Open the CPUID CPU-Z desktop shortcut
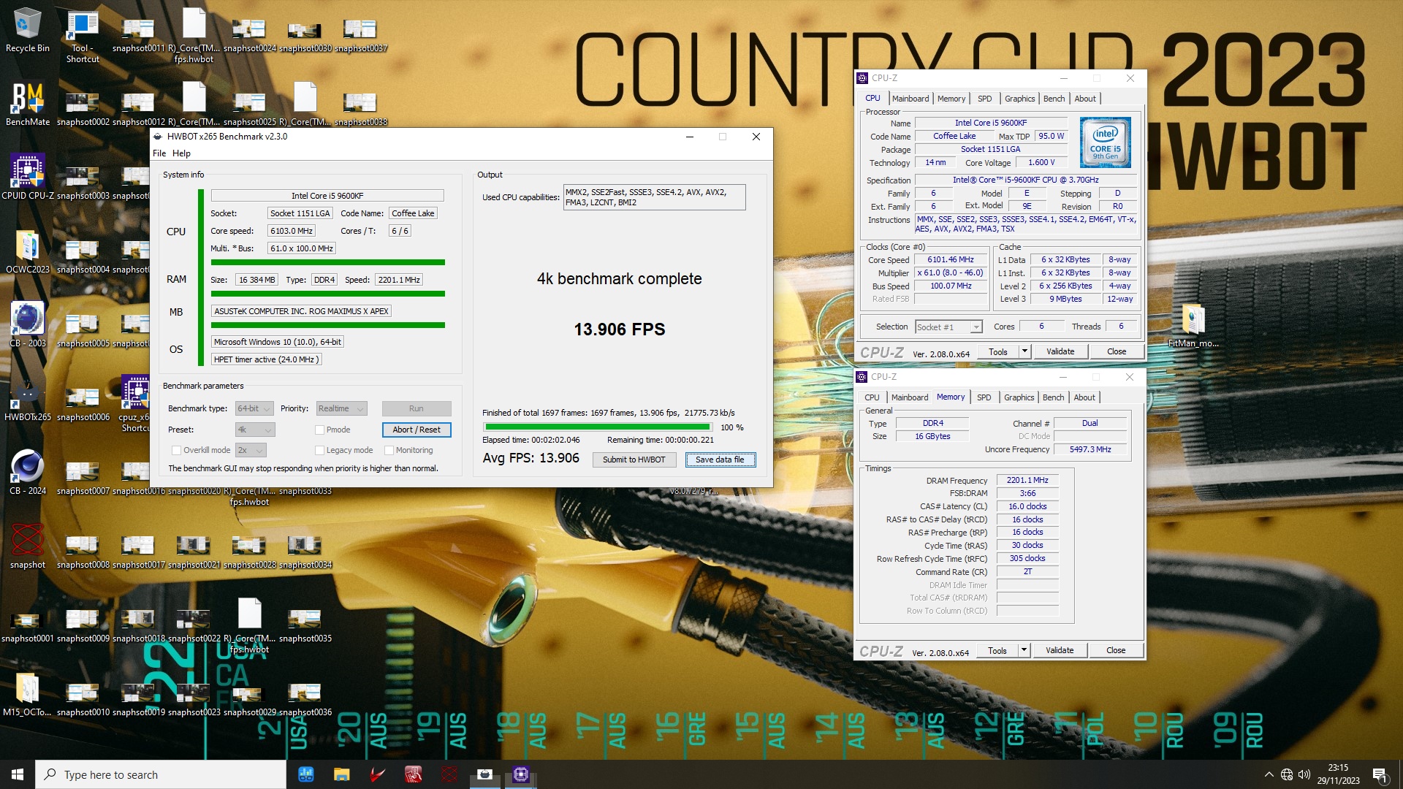 pos(28,176)
